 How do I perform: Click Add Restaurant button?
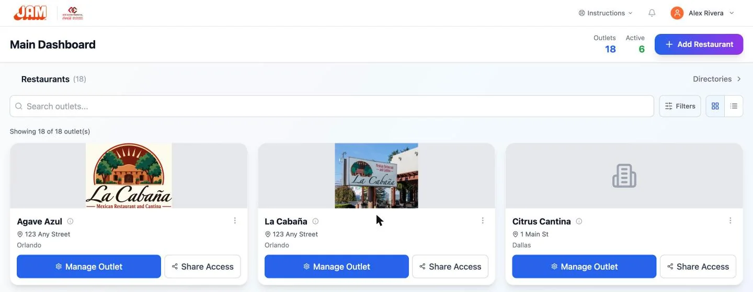699,44
